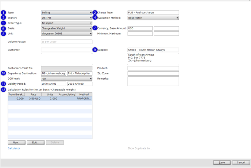Open the Unit dropdown showing kilogramm (KGM)

[66, 34]
